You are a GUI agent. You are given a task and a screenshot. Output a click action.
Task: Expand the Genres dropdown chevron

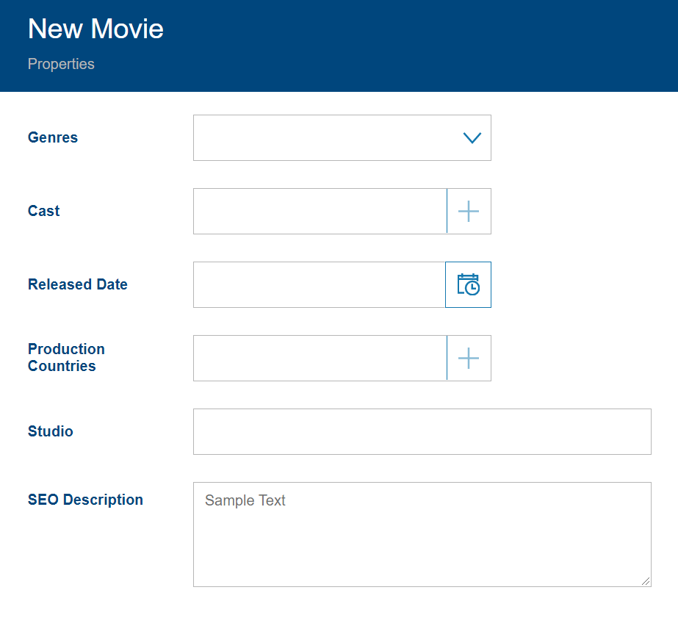click(472, 138)
